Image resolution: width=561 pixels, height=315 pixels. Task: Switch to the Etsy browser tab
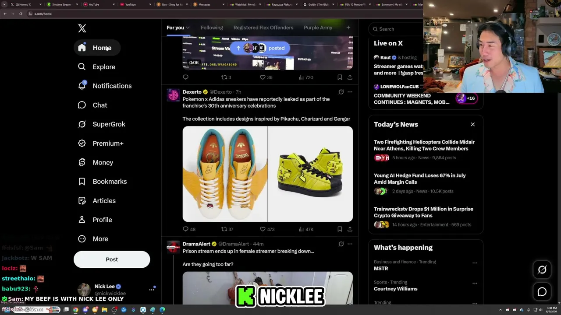pyautogui.click(x=172, y=4)
